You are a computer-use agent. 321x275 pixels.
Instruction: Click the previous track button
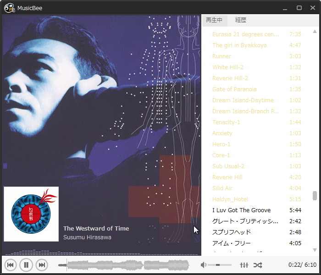point(10,265)
